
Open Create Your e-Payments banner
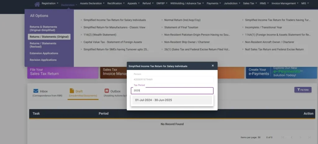tap(281, 73)
